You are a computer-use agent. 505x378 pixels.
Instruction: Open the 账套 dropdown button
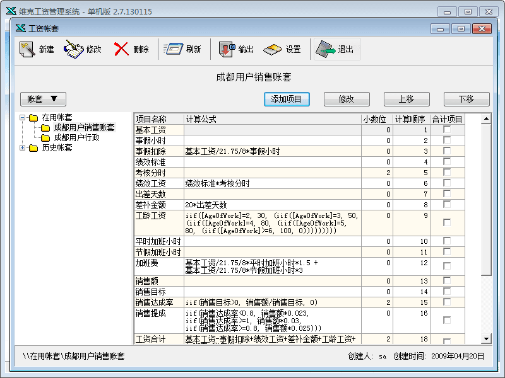43,99
